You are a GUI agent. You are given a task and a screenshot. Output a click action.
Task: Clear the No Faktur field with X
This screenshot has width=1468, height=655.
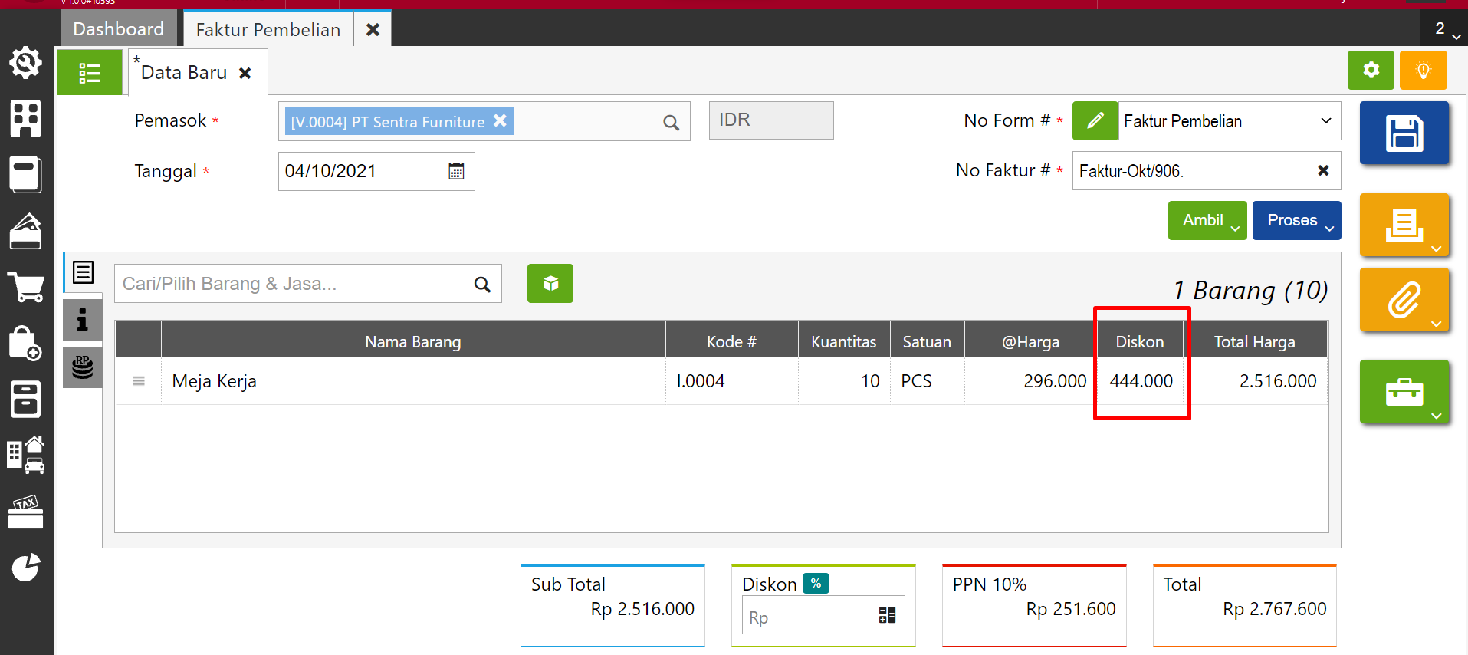click(x=1323, y=170)
